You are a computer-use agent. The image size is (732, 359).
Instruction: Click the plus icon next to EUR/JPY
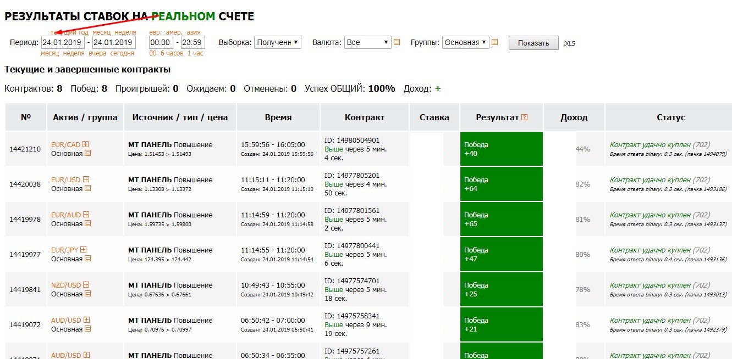click(84, 250)
